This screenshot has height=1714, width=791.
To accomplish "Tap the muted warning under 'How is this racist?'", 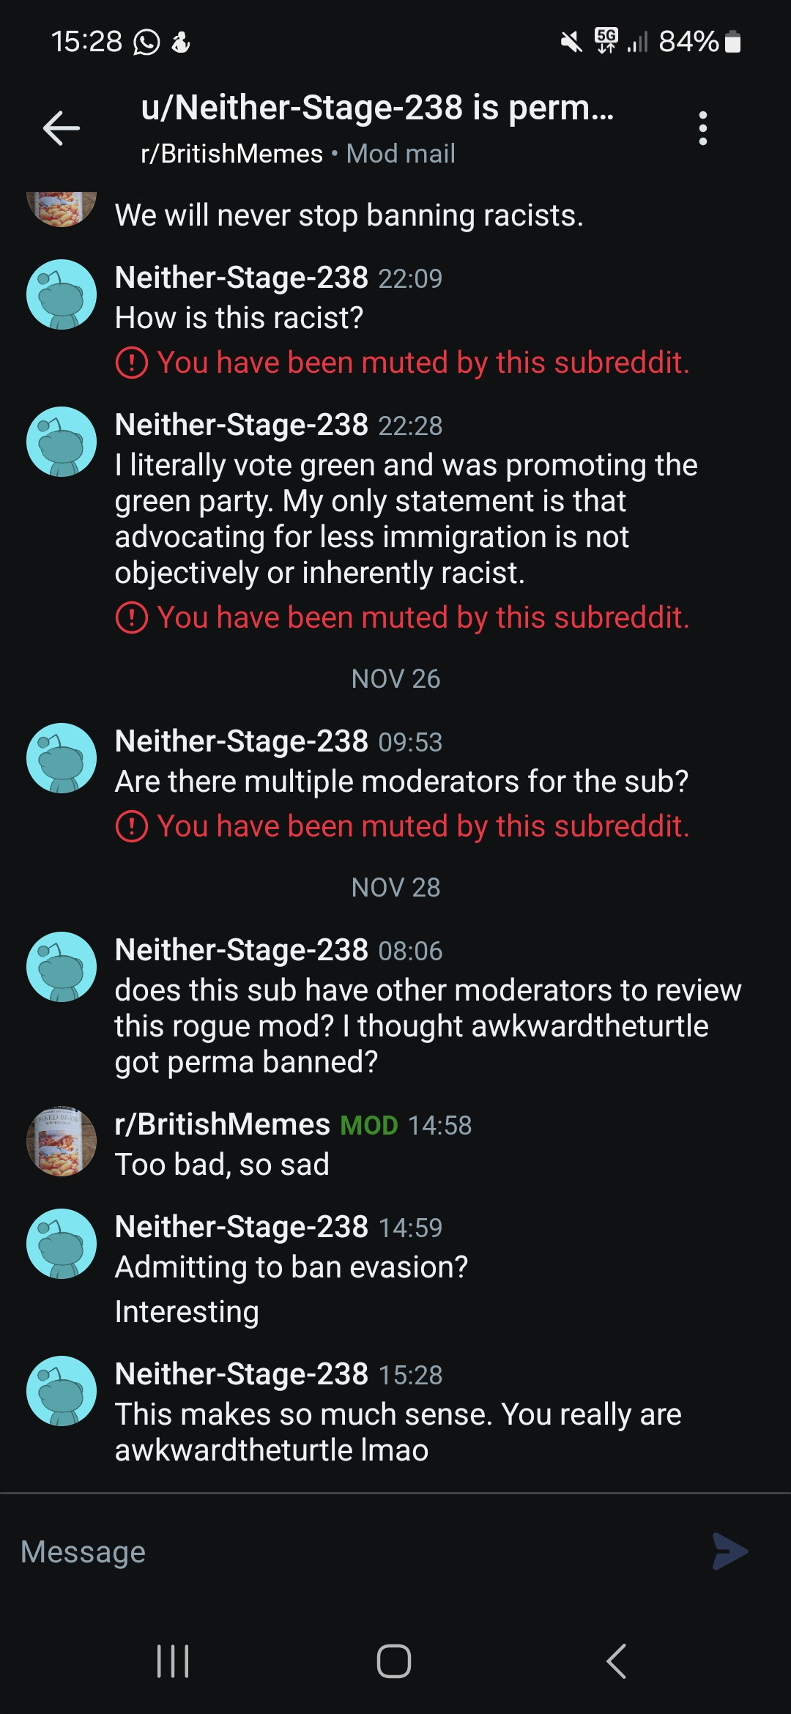I will 403,363.
